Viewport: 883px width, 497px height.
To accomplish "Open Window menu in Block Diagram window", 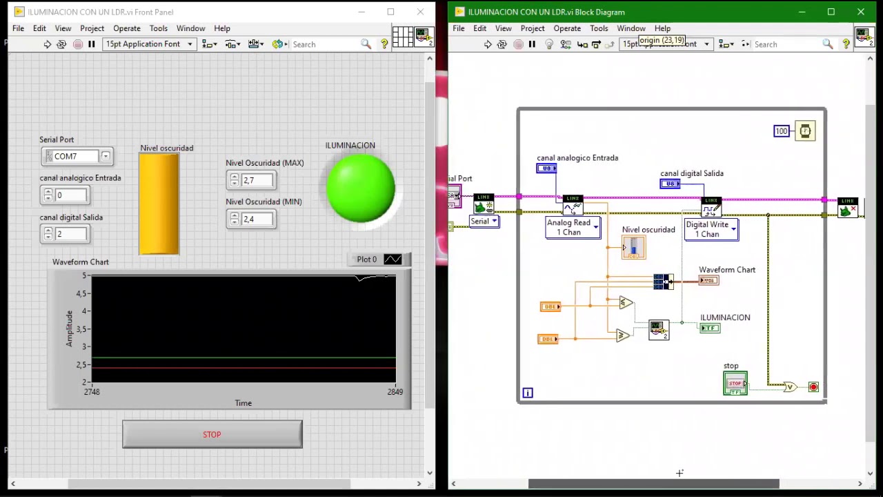I will [x=631, y=28].
